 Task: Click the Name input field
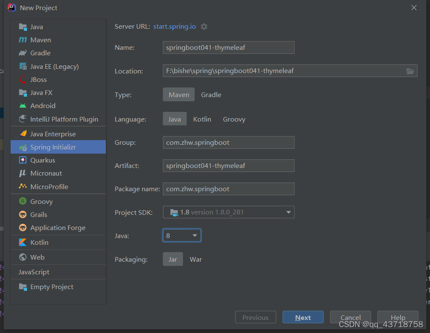pyautogui.click(x=229, y=48)
